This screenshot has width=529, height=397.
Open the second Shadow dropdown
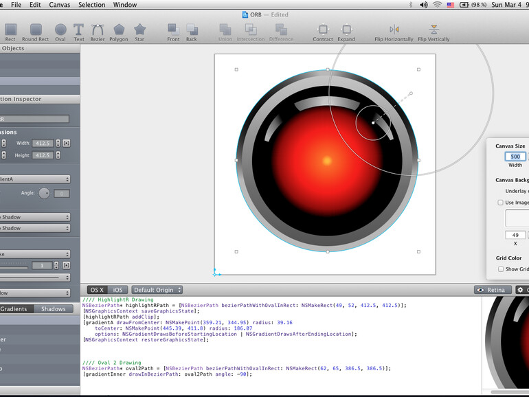(35, 228)
